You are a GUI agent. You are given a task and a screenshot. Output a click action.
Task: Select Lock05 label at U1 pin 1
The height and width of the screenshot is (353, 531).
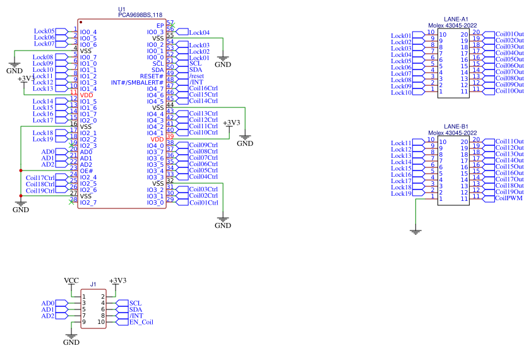point(44,31)
